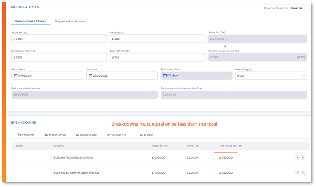Image resolution: width=316 pixels, height=187 pixels.
Task: Edit the Building Trade, Repairs, Maint. breakdown row
Action: pyautogui.click(x=297, y=157)
